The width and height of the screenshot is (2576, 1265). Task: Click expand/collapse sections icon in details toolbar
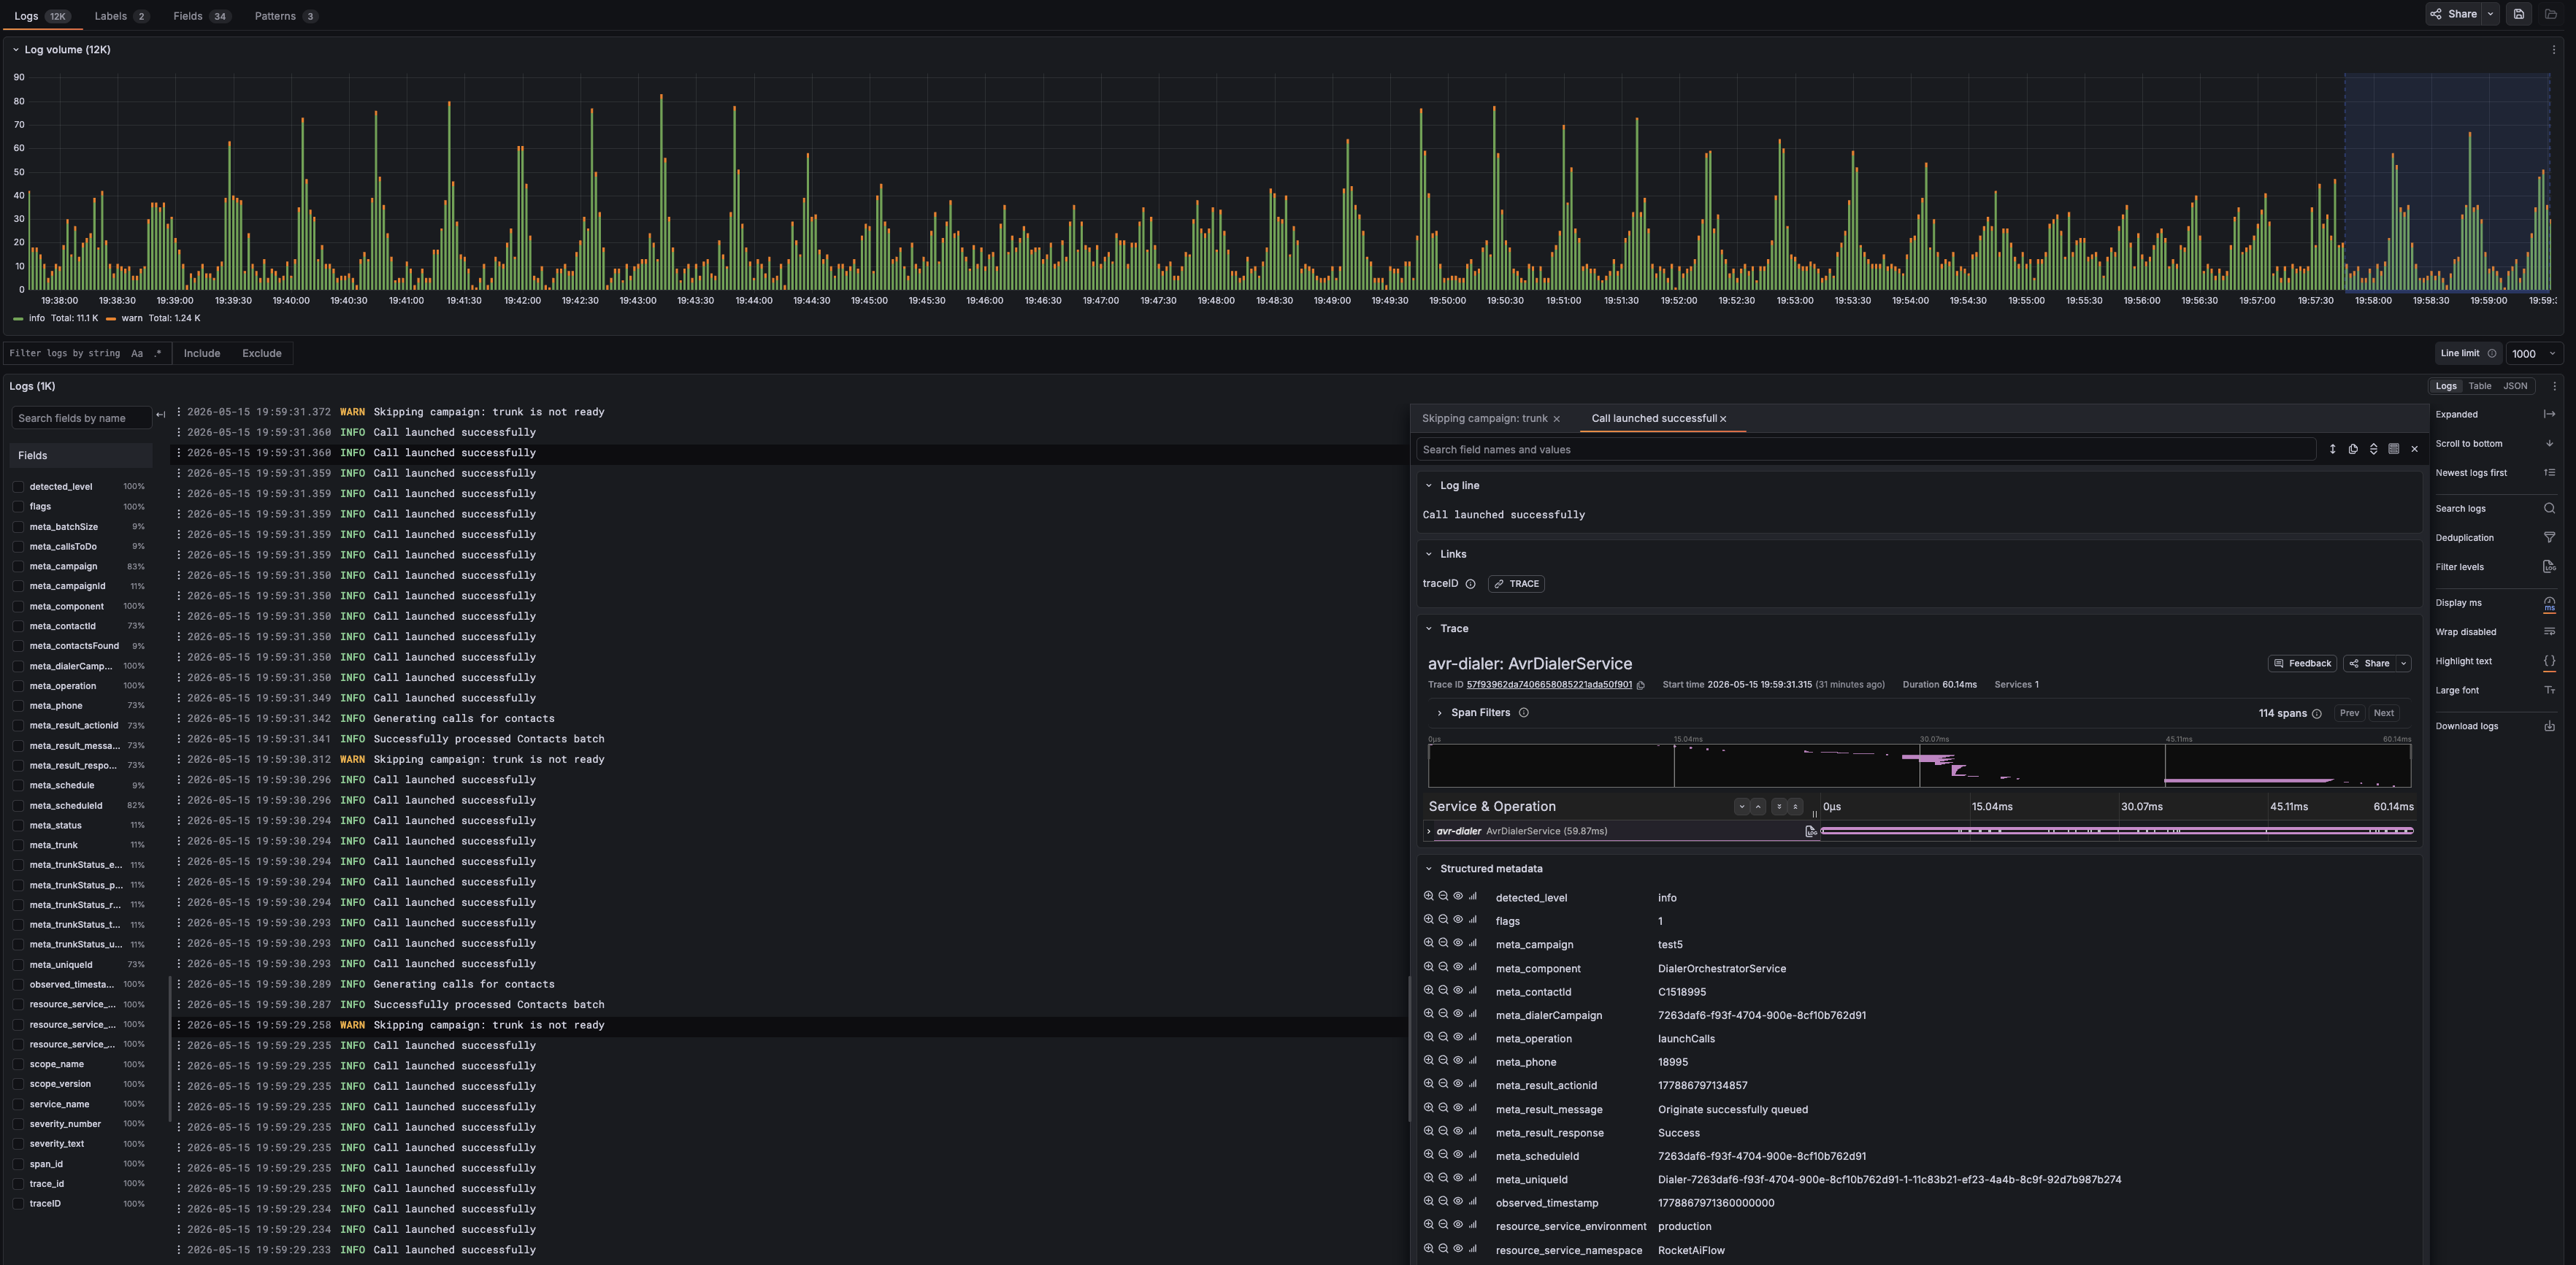pyautogui.click(x=2373, y=449)
